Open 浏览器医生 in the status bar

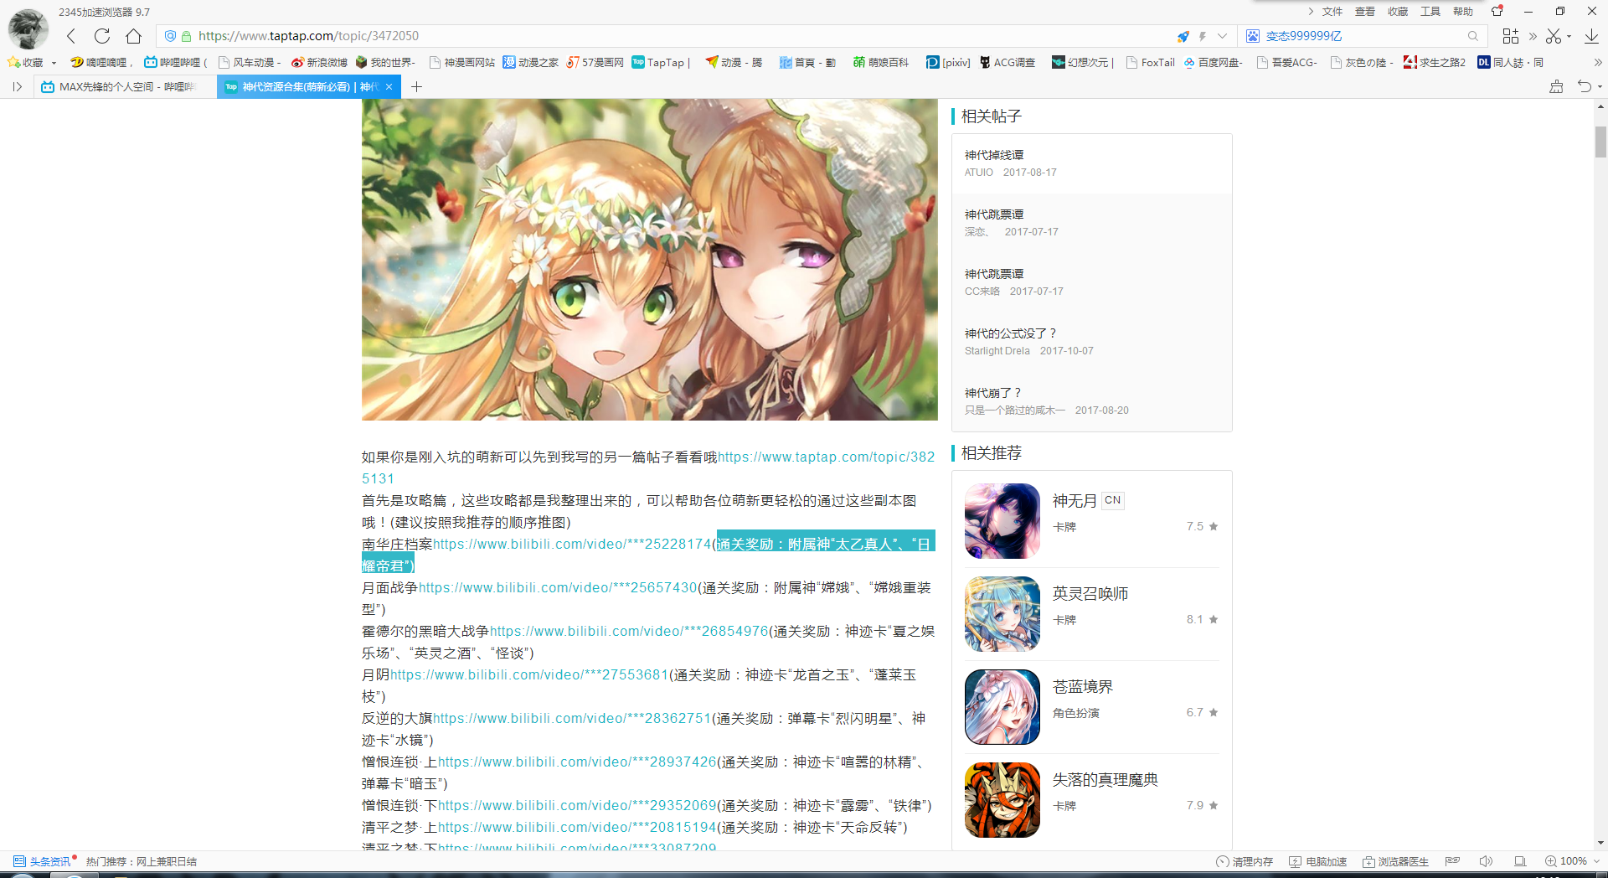coord(1396,861)
